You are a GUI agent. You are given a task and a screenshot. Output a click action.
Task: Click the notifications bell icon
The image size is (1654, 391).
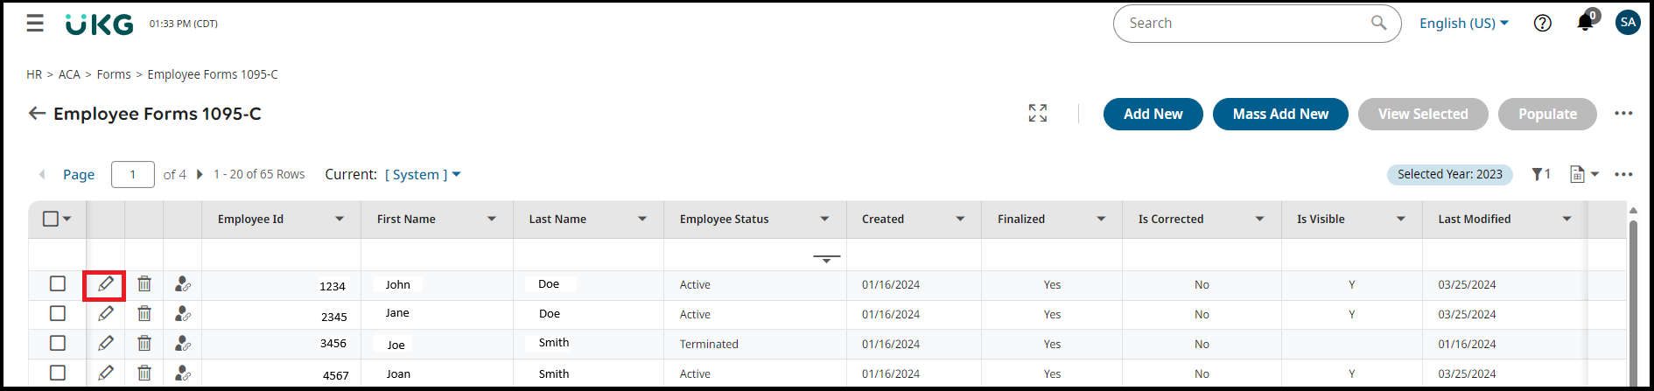tap(1584, 23)
